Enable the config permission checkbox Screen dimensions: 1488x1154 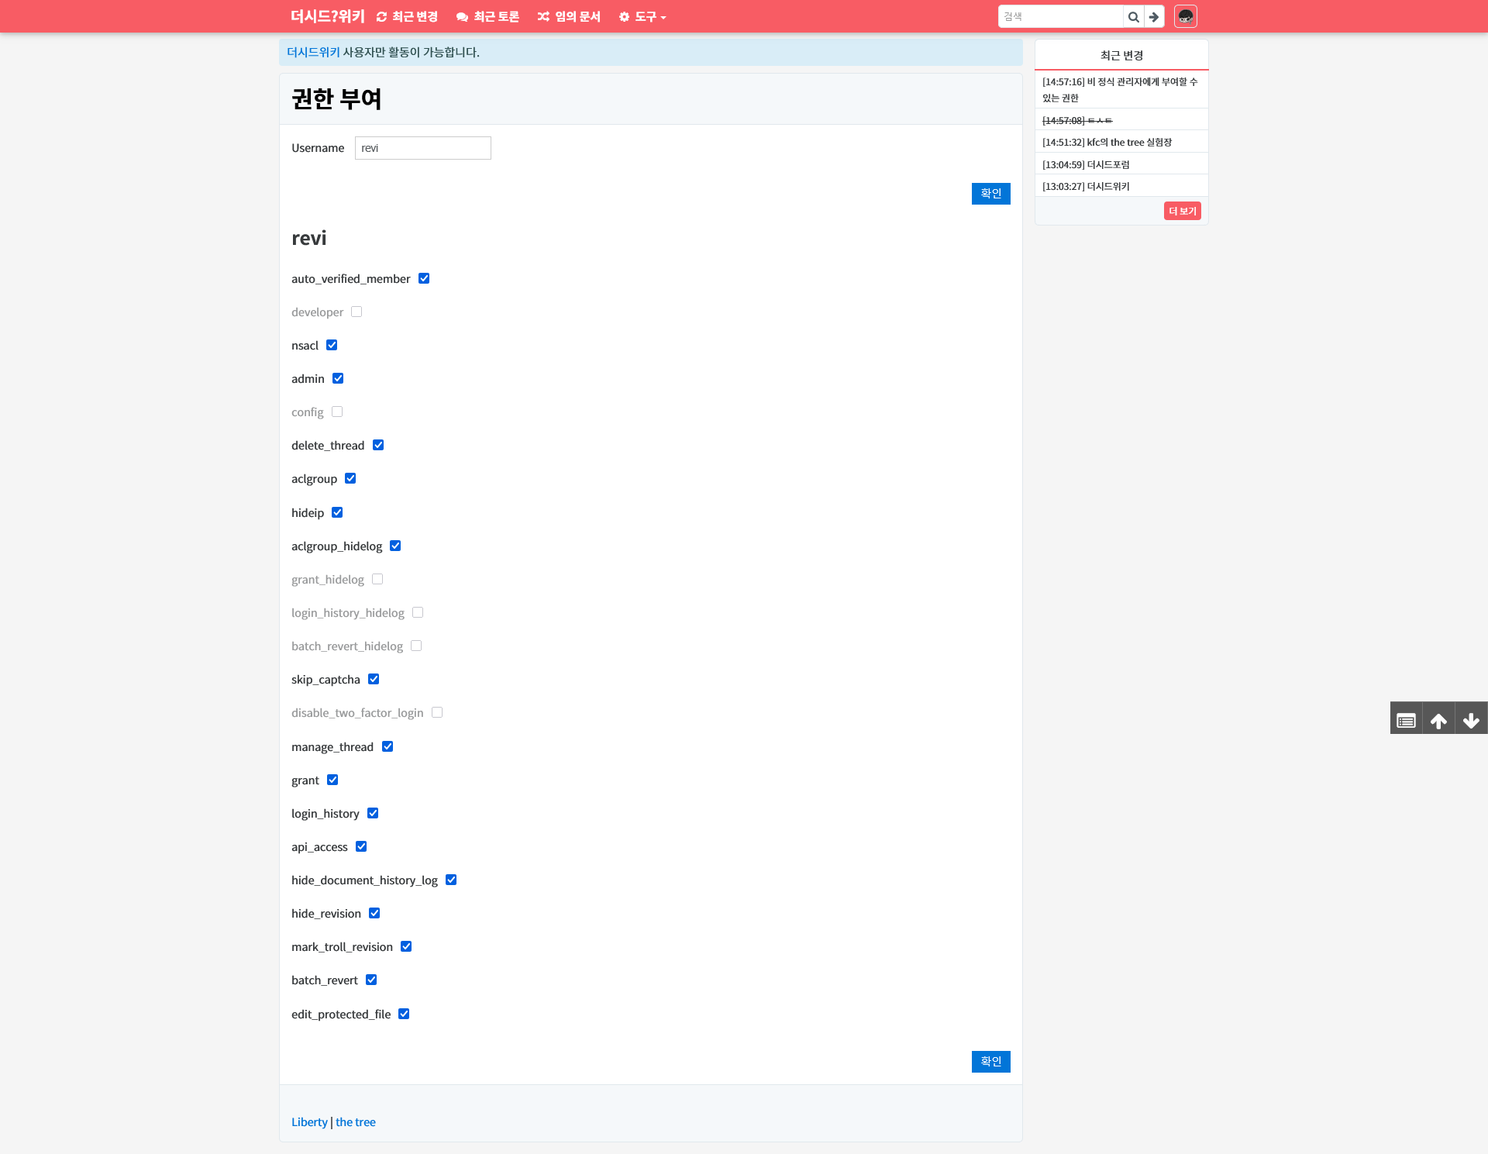pyautogui.click(x=337, y=412)
